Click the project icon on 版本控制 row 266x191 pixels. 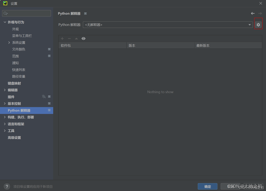coord(49,104)
